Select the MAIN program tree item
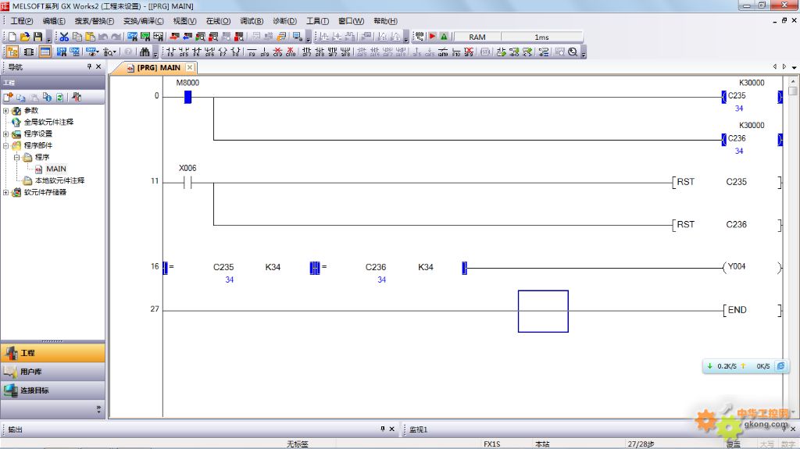 point(56,169)
